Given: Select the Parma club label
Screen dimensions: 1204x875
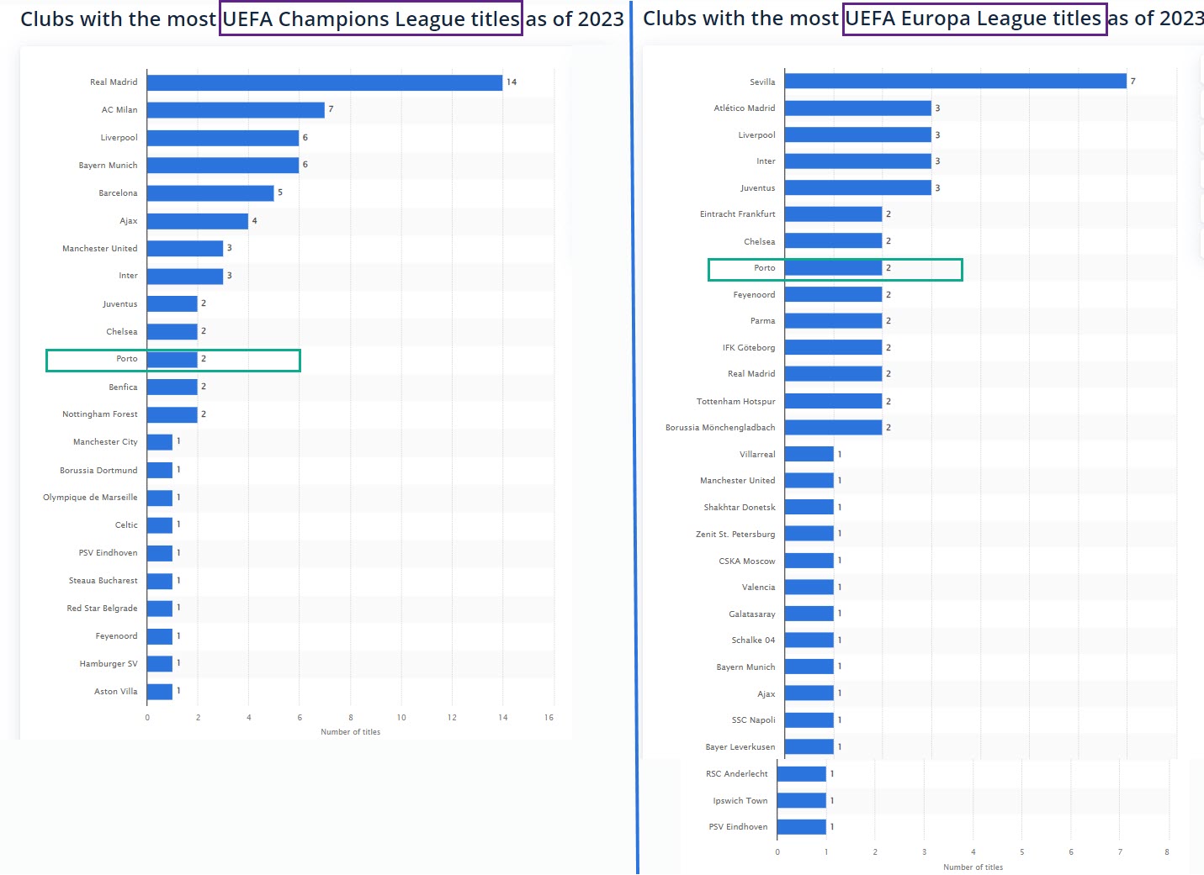Looking at the screenshot, I should click(x=763, y=321).
